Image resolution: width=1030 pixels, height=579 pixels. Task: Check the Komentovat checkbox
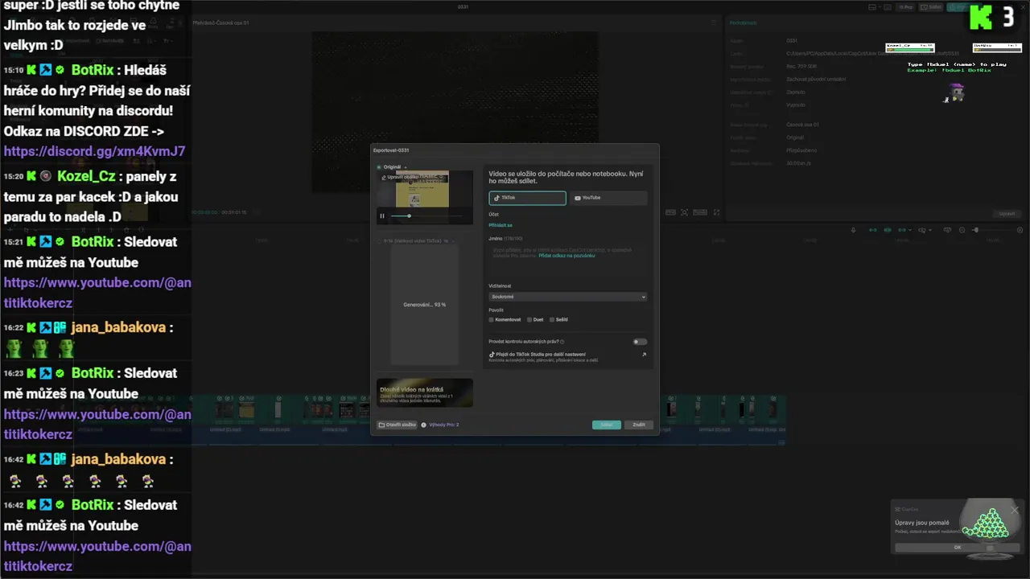[492, 320]
